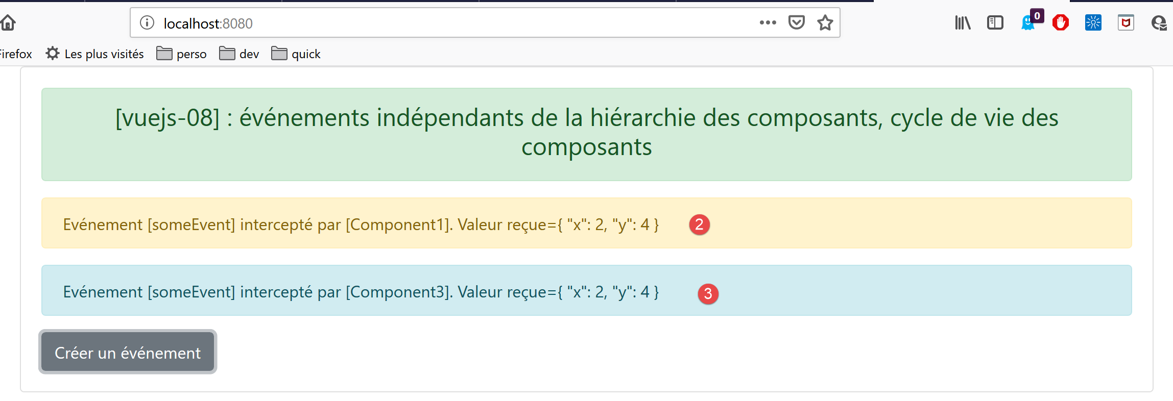Bookmark this page with the star
The height and width of the screenshot is (401, 1173).
coord(825,22)
